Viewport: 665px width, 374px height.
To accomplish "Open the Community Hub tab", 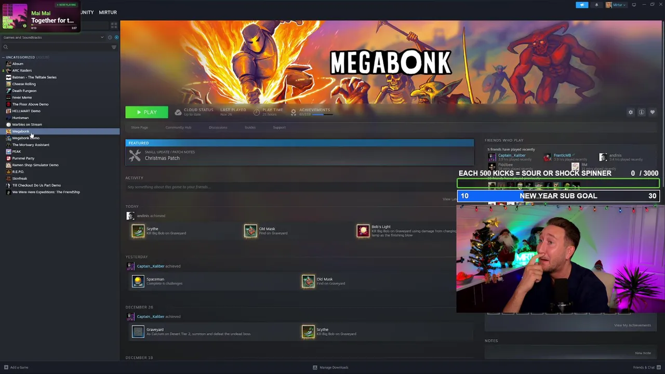I will click(x=178, y=127).
